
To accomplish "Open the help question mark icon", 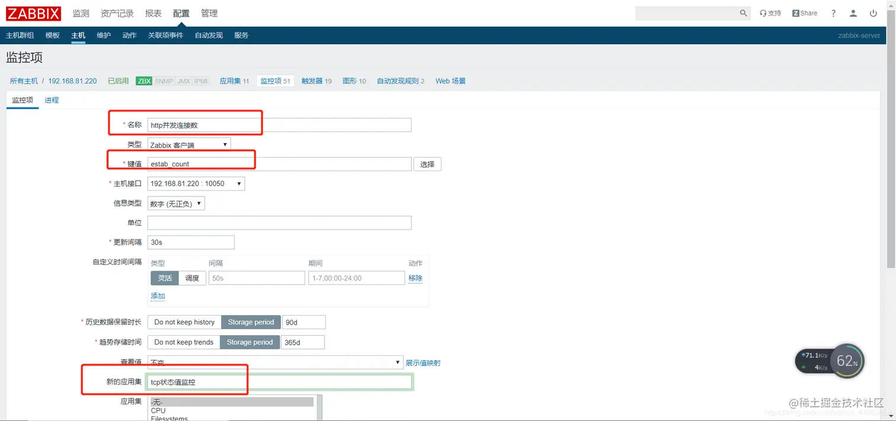I will (x=834, y=13).
